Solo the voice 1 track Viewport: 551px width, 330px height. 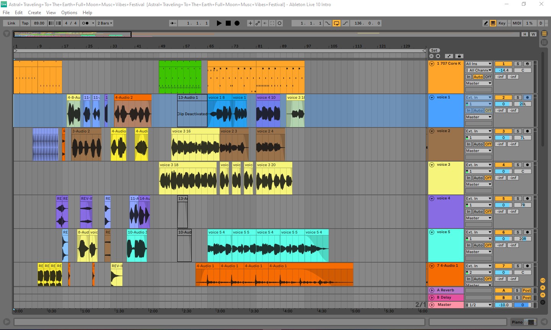point(518,98)
